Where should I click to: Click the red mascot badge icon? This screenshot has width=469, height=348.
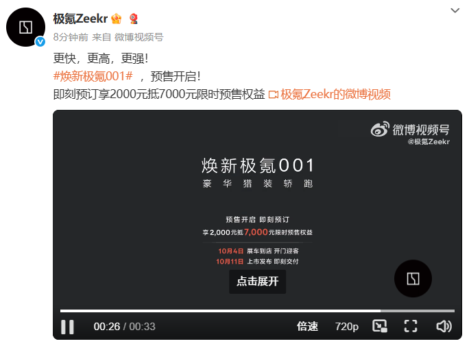pyautogui.click(x=134, y=19)
